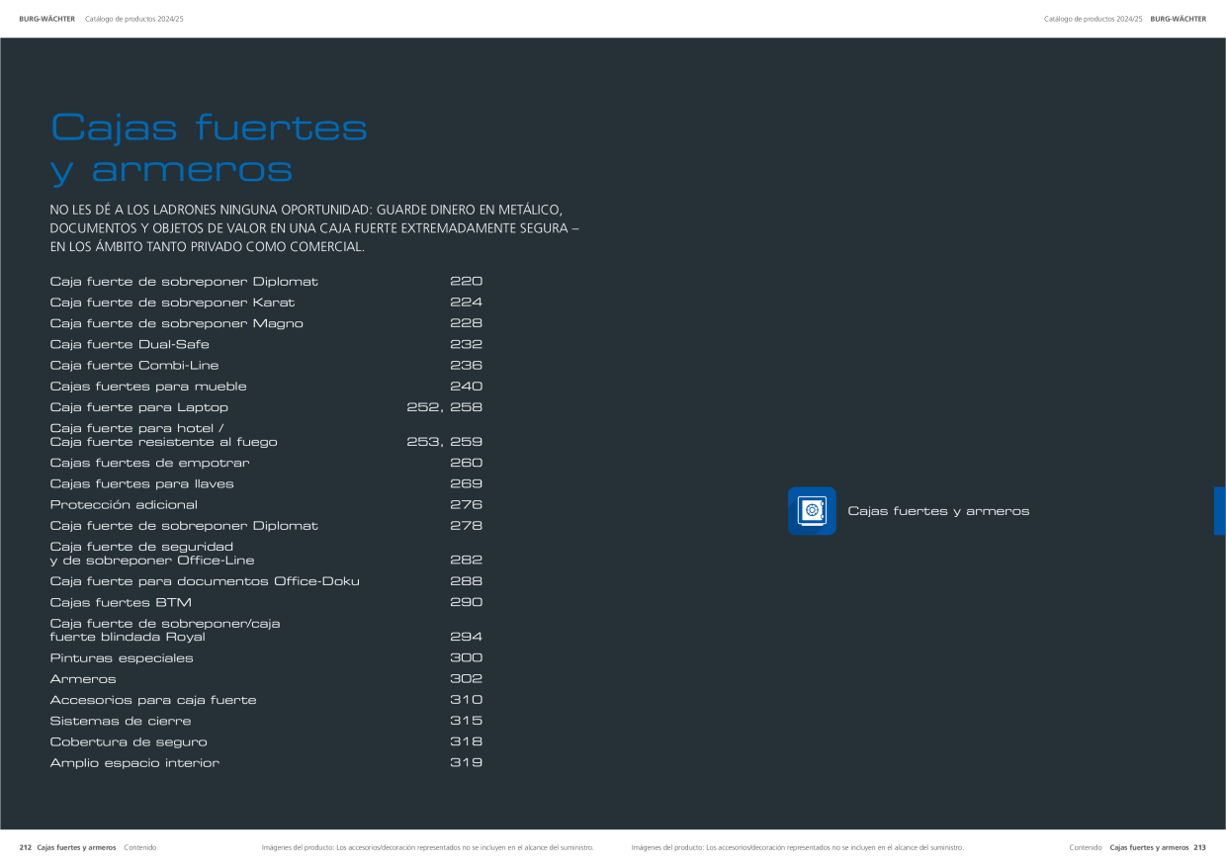Select the 'Cajas fuertes y armeros' label beside safe icon

(x=938, y=511)
